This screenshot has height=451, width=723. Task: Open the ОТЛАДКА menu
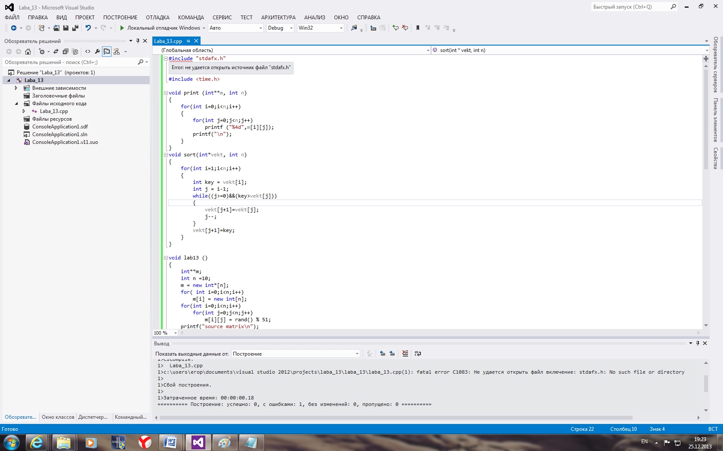pos(158,18)
